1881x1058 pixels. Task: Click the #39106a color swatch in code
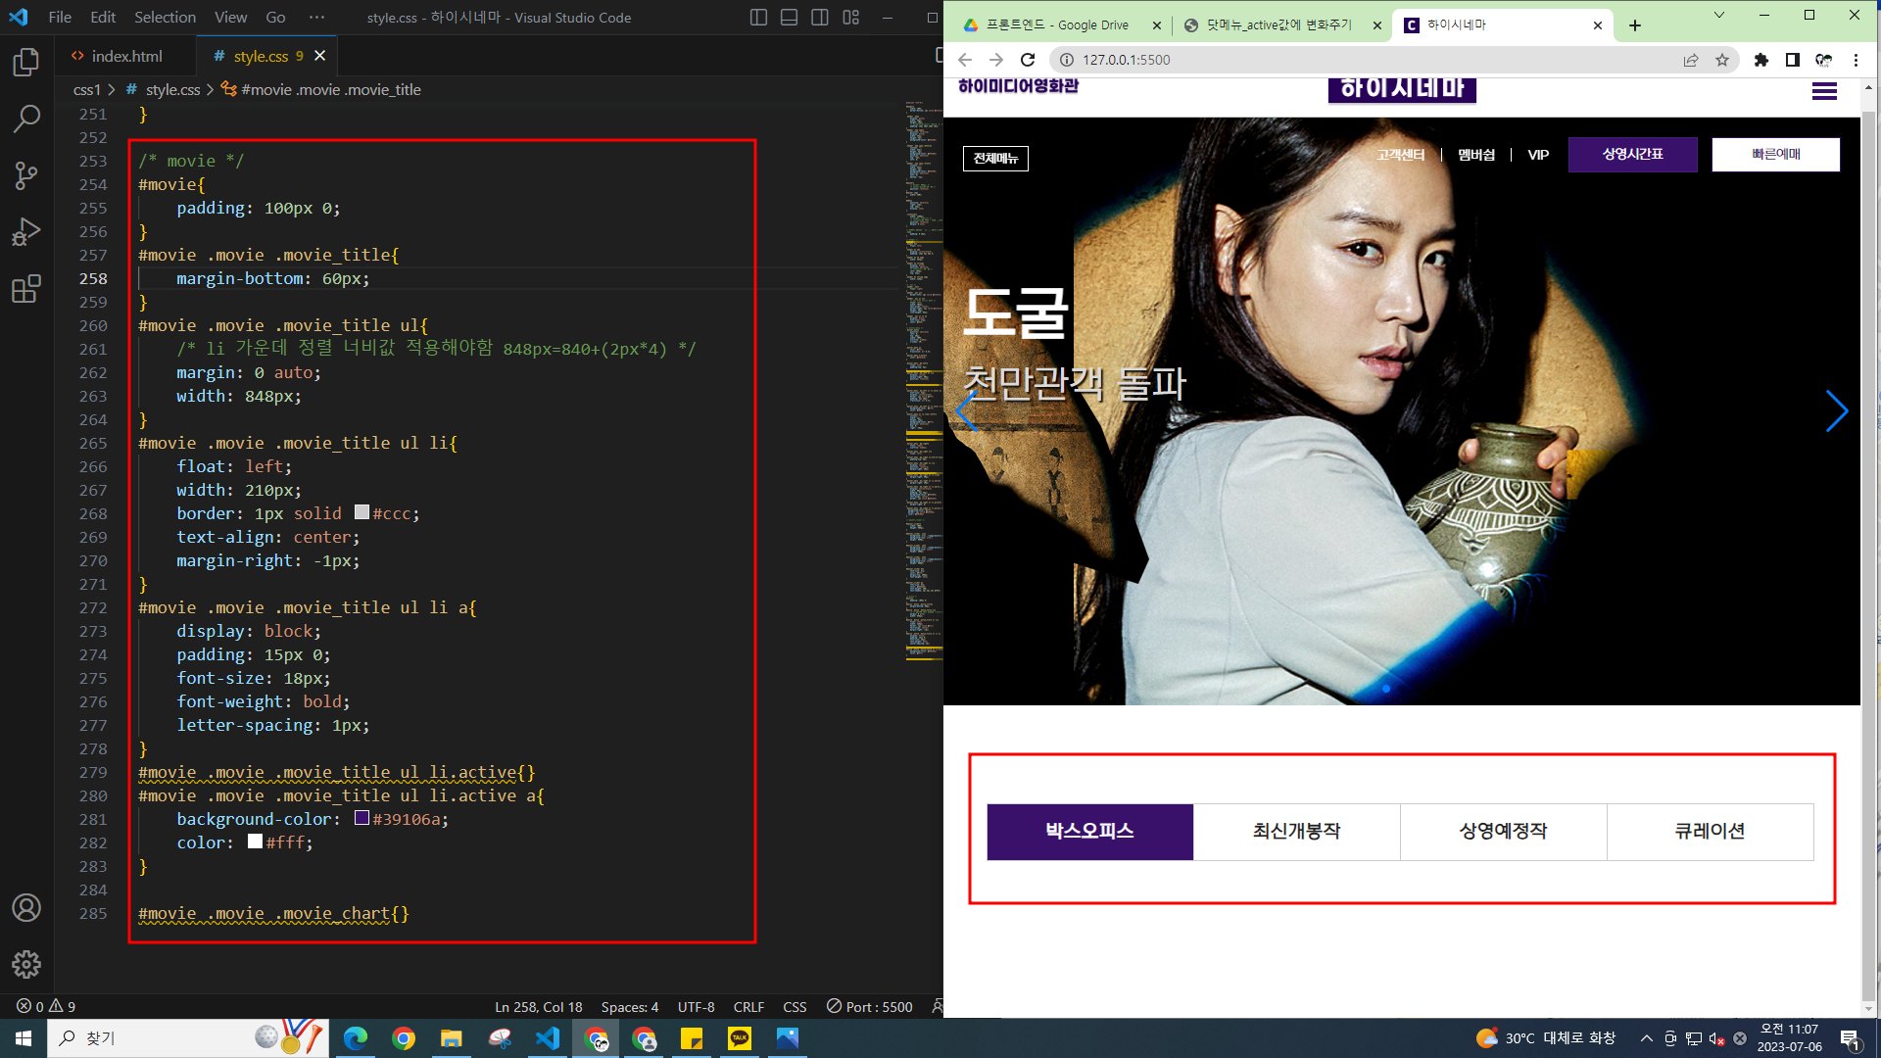click(x=362, y=818)
